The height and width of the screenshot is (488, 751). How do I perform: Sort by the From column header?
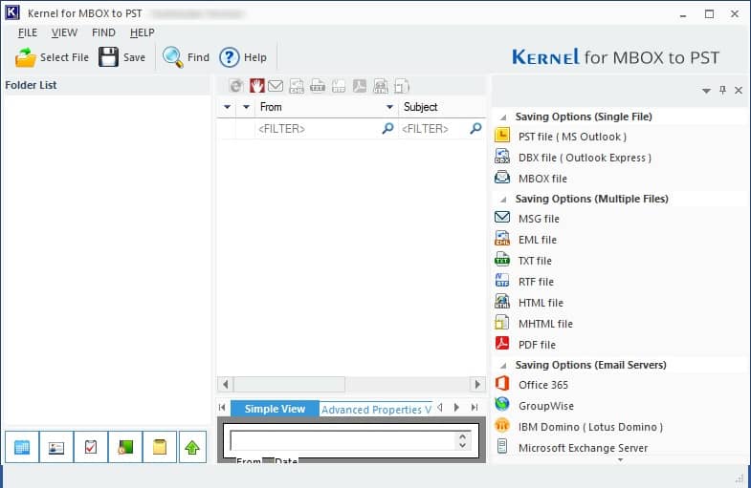pos(271,107)
